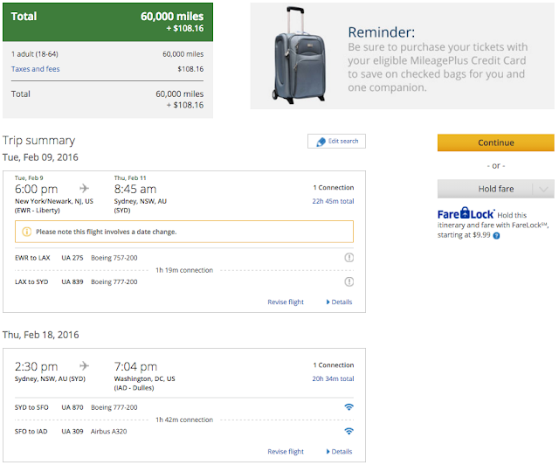559x465 pixels.
Task: Expand Details for the Feb 09 flight
Action: pos(339,302)
